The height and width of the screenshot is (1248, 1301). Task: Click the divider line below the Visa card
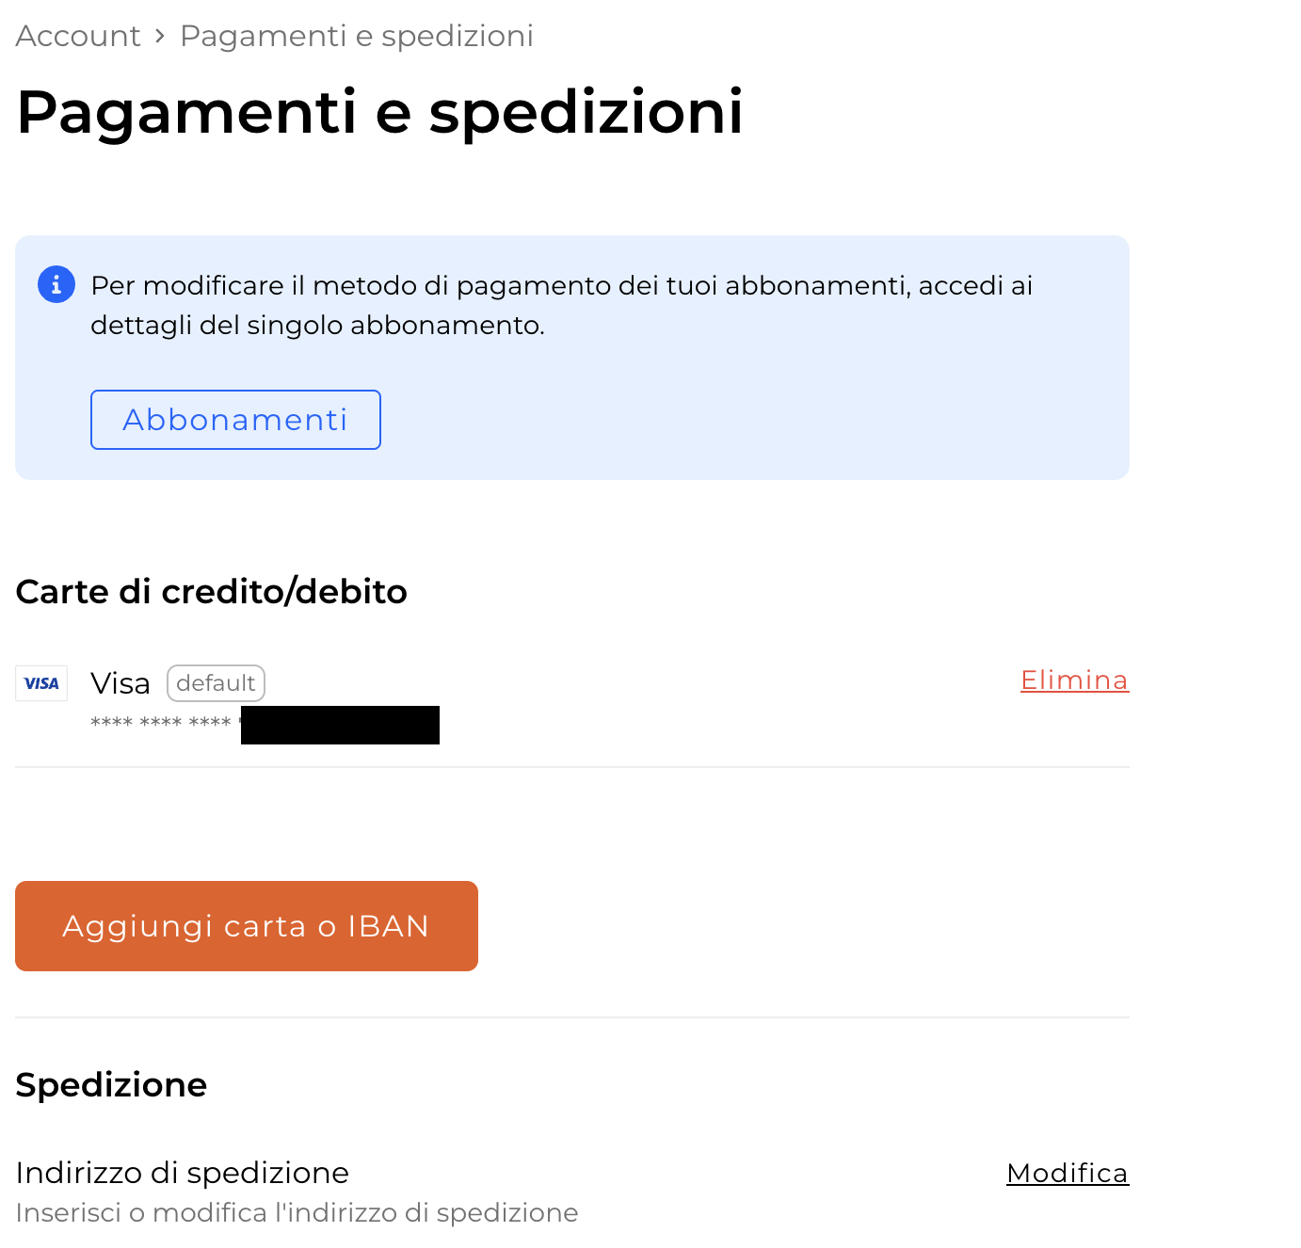[x=572, y=767]
